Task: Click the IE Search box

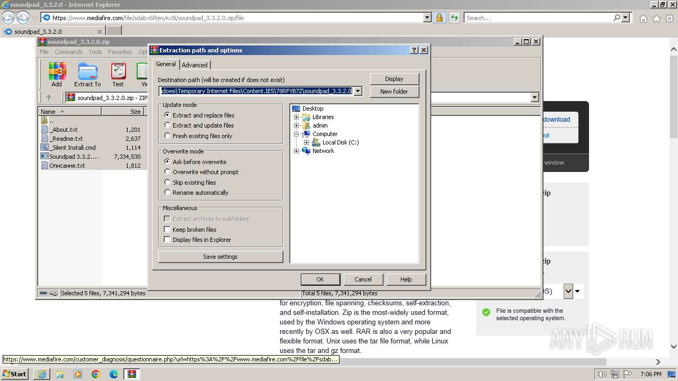Action: pos(538,17)
